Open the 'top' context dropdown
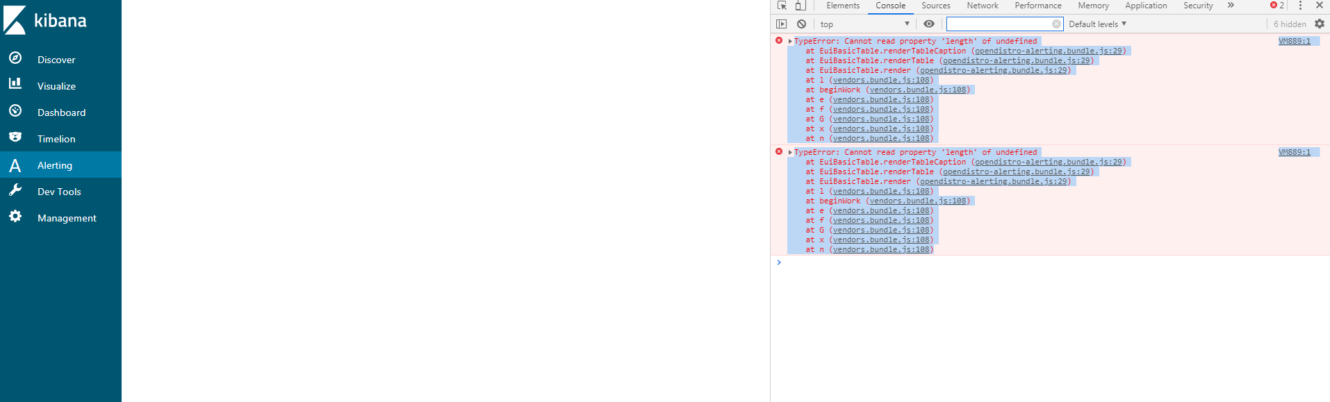 tap(864, 24)
